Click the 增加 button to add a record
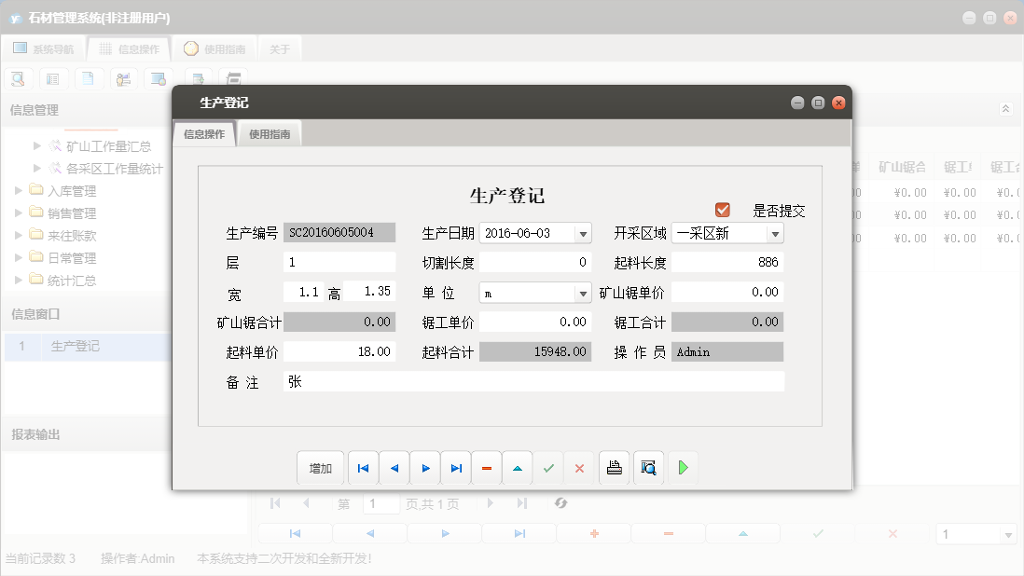The height and width of the screenshot is (576, 1024). [321, 468]
